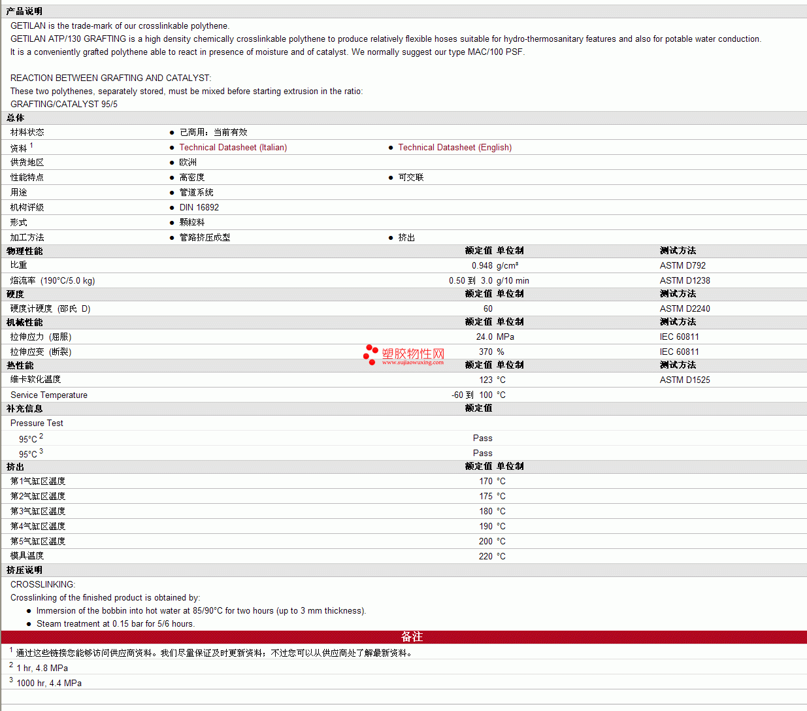Viewport: 807px width, 711px height.
Task: Click the 硬度计硬度 (邵氏 D) label
Action: tap(50, 308)
